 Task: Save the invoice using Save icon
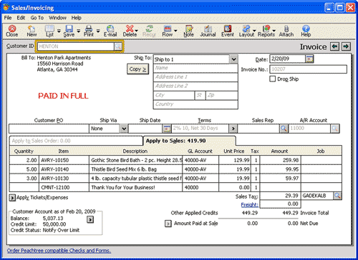pyautogui.click(x=69, y=31)
